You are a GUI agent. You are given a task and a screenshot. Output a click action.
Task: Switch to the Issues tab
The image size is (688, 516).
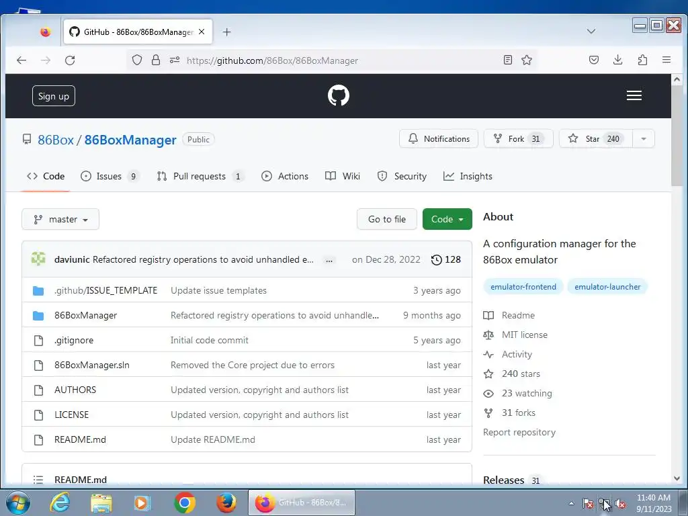point(110,177)
